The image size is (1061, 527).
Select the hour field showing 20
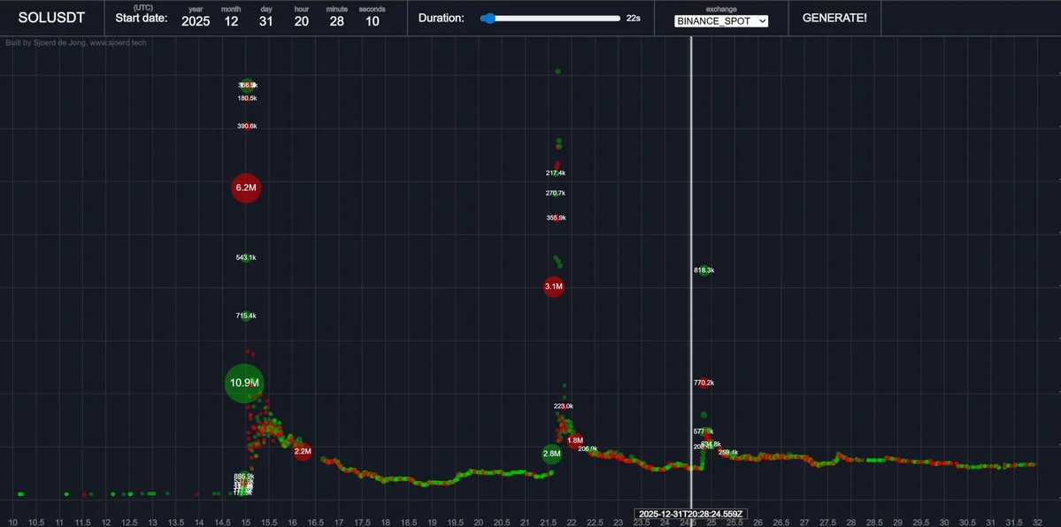(x=302, y=21)
